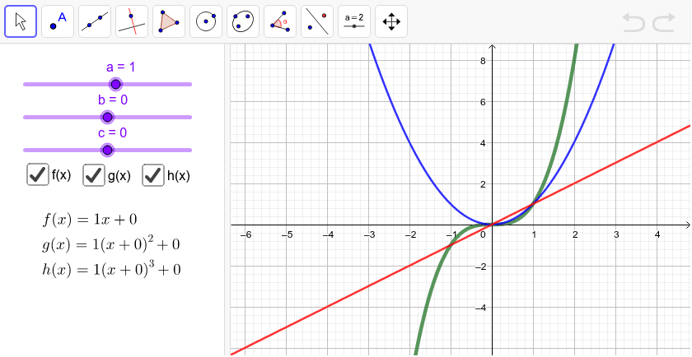Screen dimensions: 692x357
Task: Choose the Slider a=2 tool
Action: coord(354,21)
